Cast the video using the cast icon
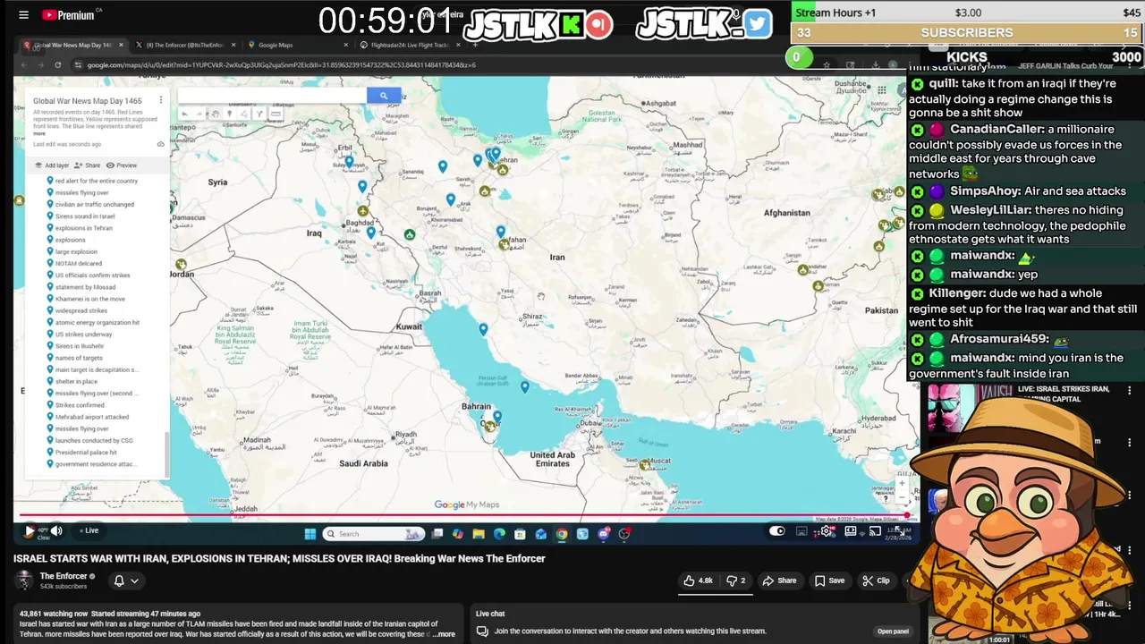The height and width of the screenshot is (644, 1145). coord(875,531)
